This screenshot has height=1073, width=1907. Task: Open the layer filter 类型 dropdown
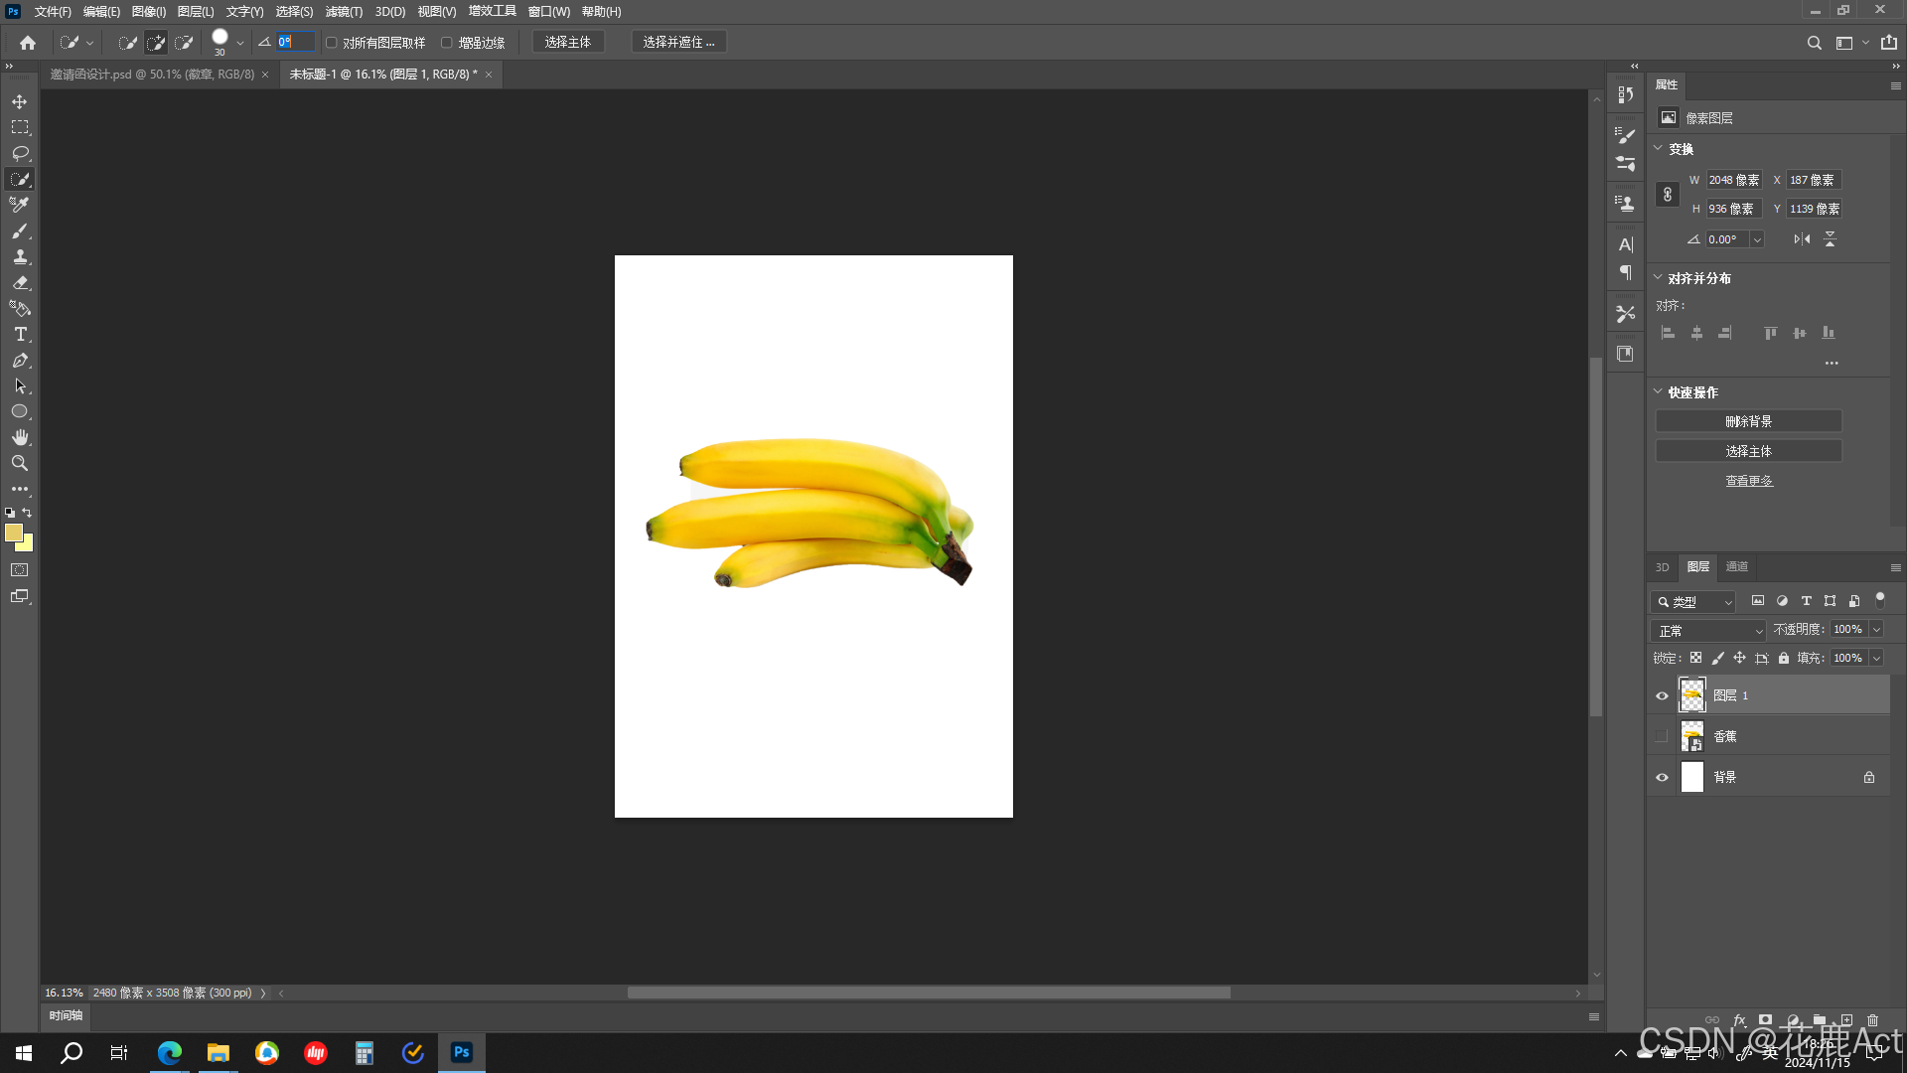1694,602
